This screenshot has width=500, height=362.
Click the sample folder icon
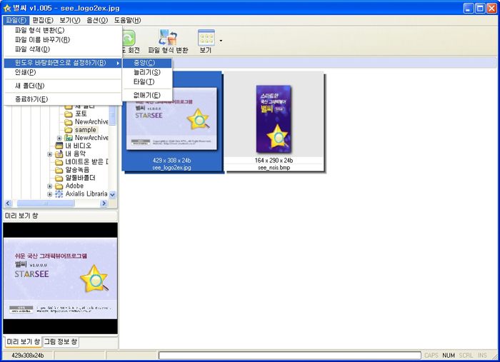(69, 130)
